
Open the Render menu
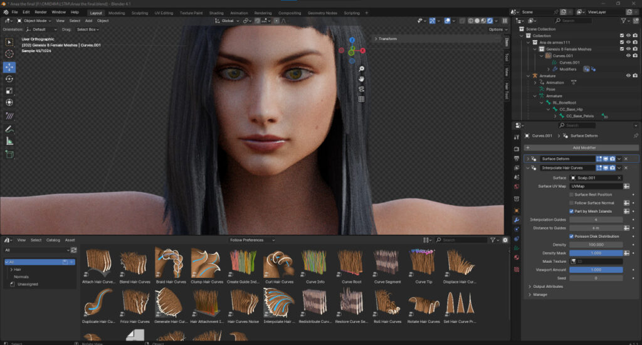coord(41,13)
